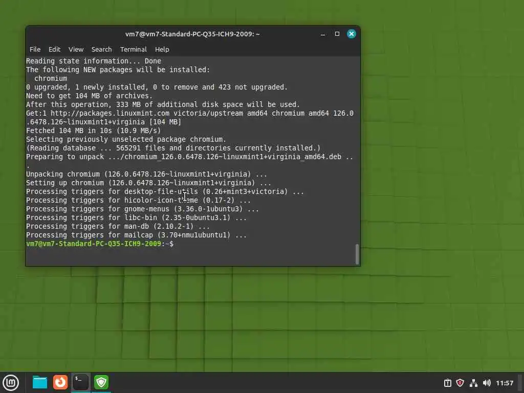The height and width of the screenshot is (393, 524).
Task: Open the View menu in terminal
Action: pos(76,50)
